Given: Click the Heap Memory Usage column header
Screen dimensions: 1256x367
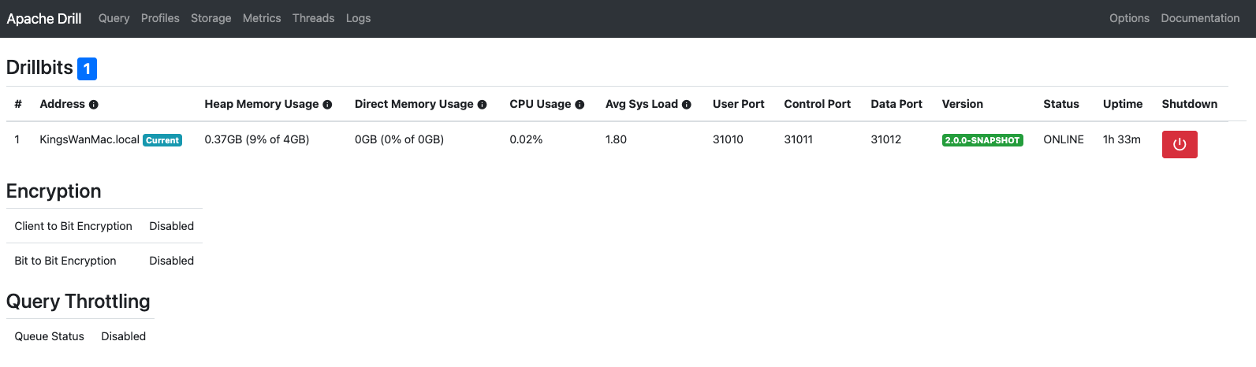Looking at the screenshot, I should 262,104.
